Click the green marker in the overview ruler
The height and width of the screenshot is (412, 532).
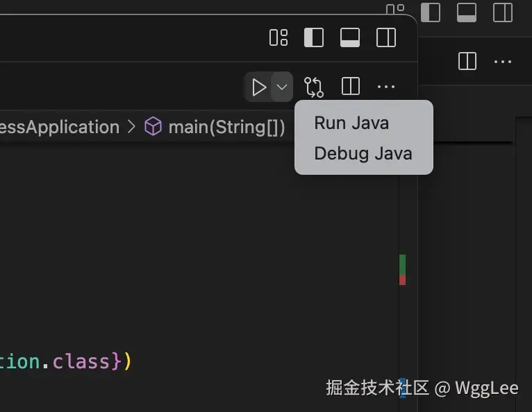(x=402, y=264)
